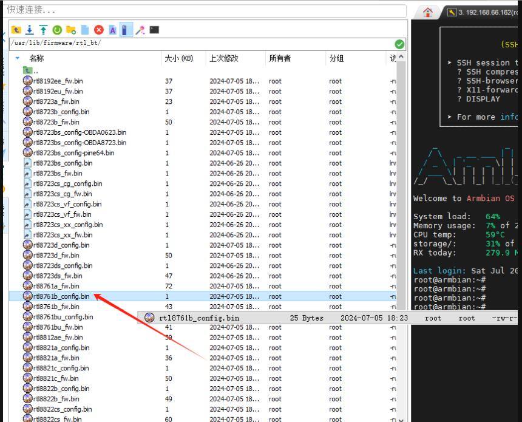522x422 pixels.
Task: Sort by the 上次修改 column header
Action: (224, 58)
